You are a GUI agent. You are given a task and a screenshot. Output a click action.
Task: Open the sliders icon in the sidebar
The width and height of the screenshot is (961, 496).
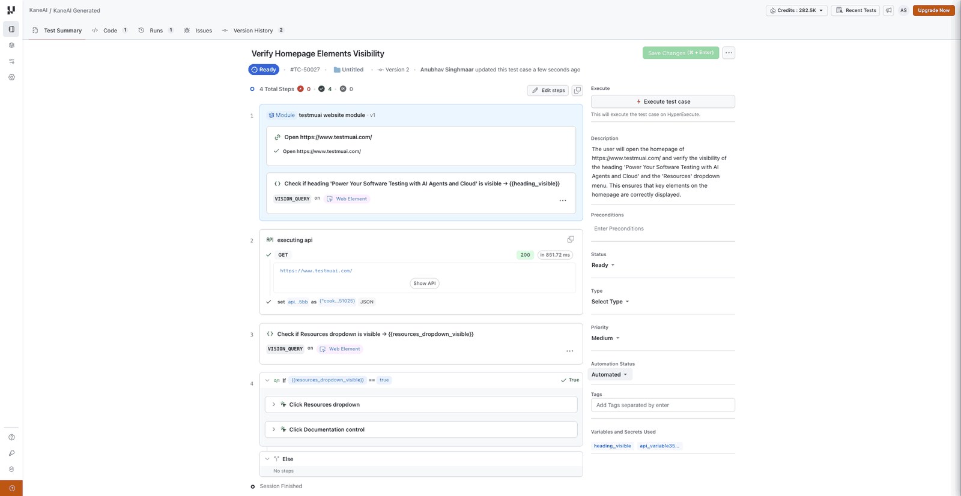click(11, 61)
